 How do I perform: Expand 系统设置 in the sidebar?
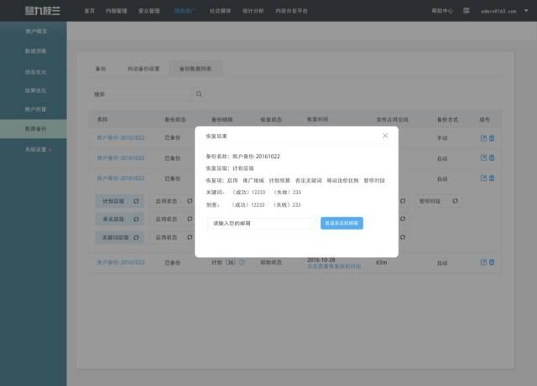coord(39,149)
